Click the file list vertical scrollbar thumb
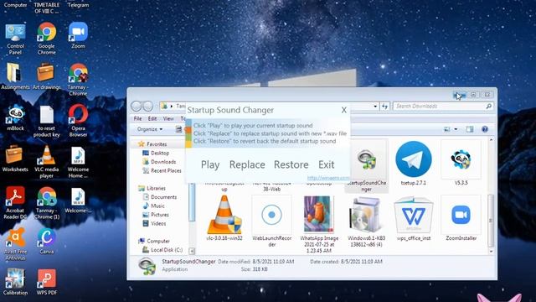Image resolution: width=536 pixels, height=302 pixels. click(491, 220)
